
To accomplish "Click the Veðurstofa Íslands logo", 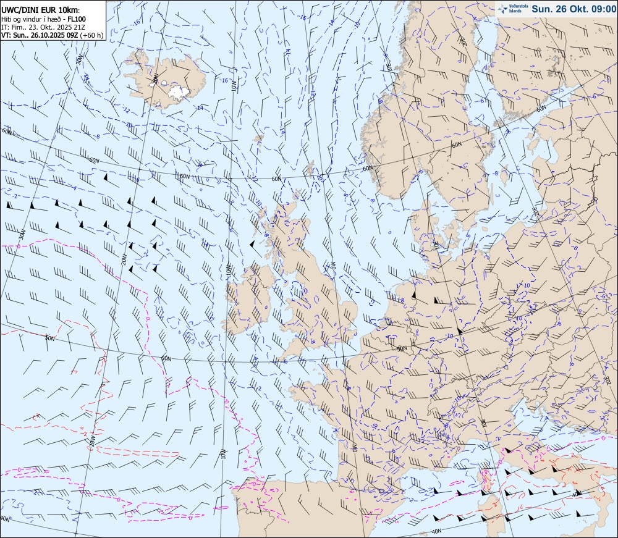I will 513,9.
